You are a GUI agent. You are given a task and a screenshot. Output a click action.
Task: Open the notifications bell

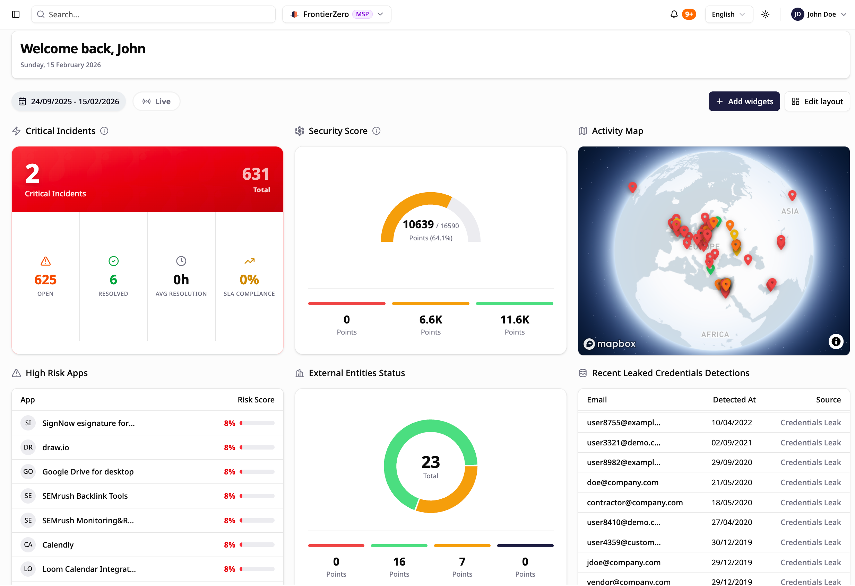pos(674,14)
